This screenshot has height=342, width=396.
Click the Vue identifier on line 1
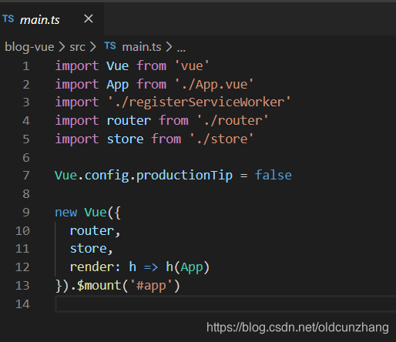point(118,66)
